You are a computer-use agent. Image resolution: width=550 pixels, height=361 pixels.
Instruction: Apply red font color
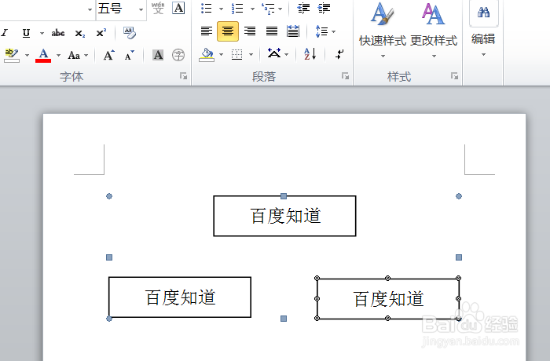pos(43,56)
